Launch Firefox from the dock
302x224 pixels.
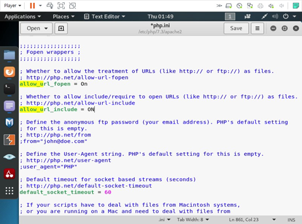pos(9,72)
